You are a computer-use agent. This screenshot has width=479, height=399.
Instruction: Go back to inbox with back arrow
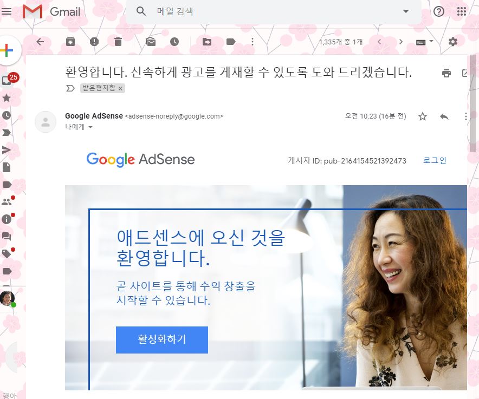click(x=40, y=42)
